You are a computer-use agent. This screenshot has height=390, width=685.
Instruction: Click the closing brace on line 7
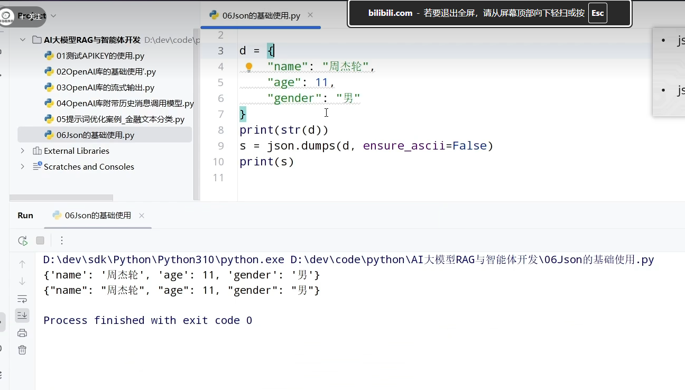243,114
